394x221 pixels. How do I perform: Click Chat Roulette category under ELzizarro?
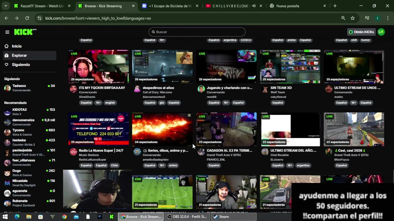tap(279, 155)
